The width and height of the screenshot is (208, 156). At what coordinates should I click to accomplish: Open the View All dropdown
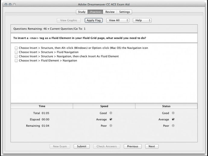[118, 20]
